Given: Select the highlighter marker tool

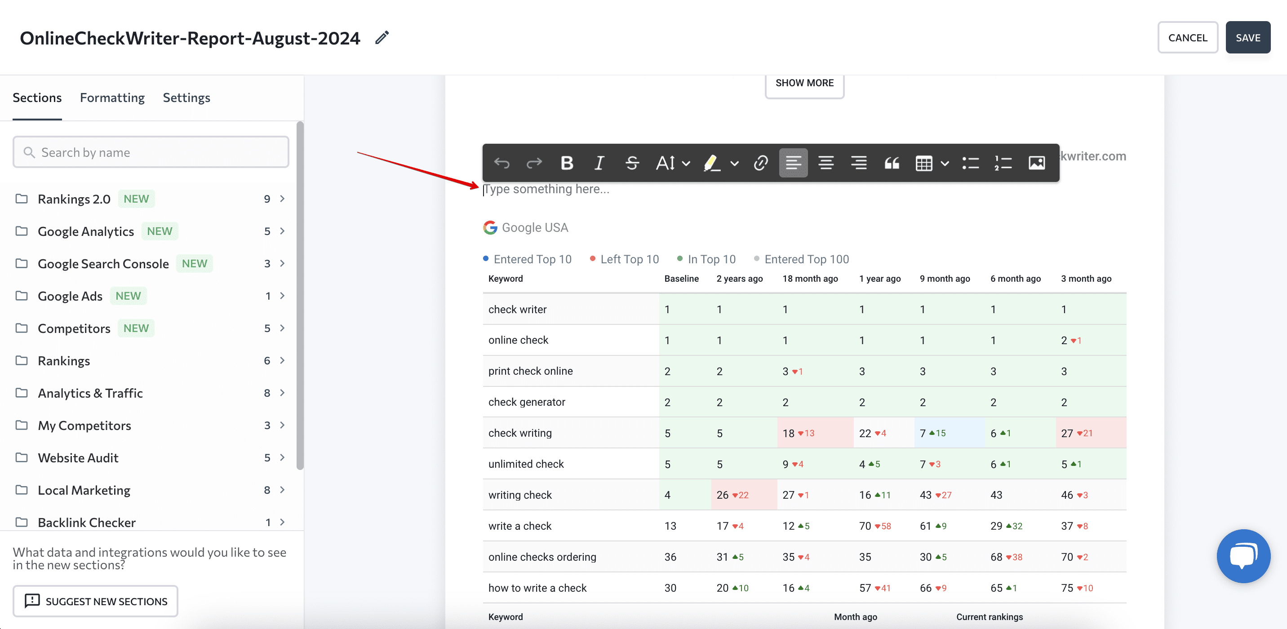Looking at the screenshot, I should click(x=712, y=163).
